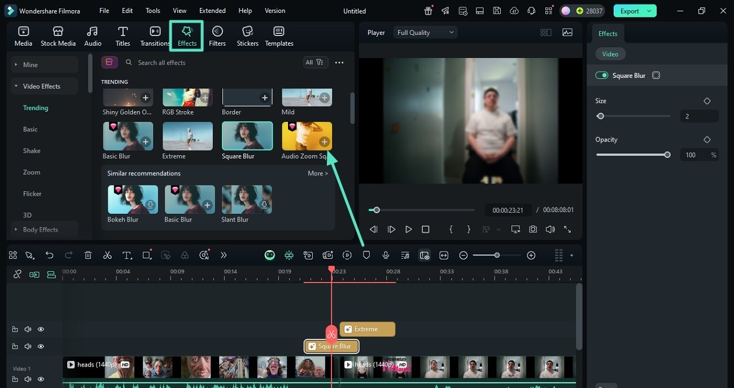Open the Help menu
The width and height of the screenshot is (734, 388).
coord(245,11)
